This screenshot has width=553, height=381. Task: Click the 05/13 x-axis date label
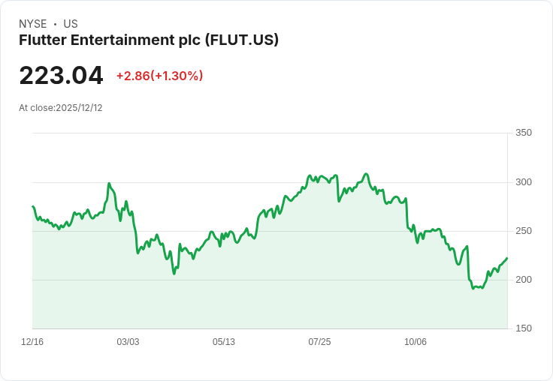(x=224, y=342)
